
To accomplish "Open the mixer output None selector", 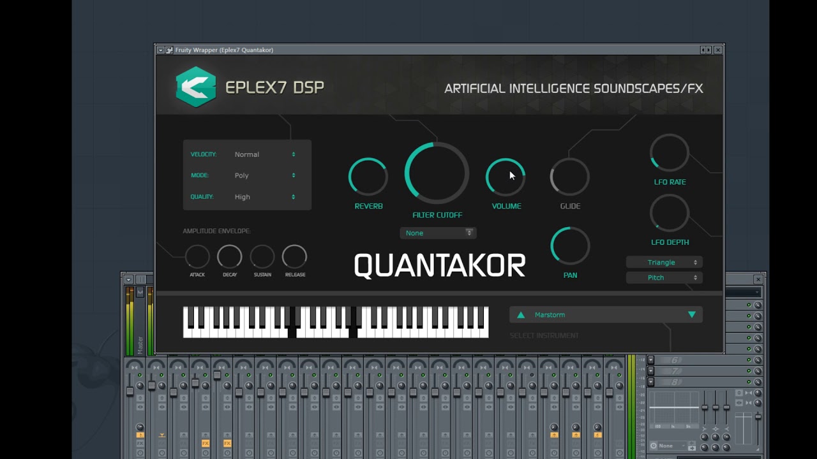I will 672,446.
